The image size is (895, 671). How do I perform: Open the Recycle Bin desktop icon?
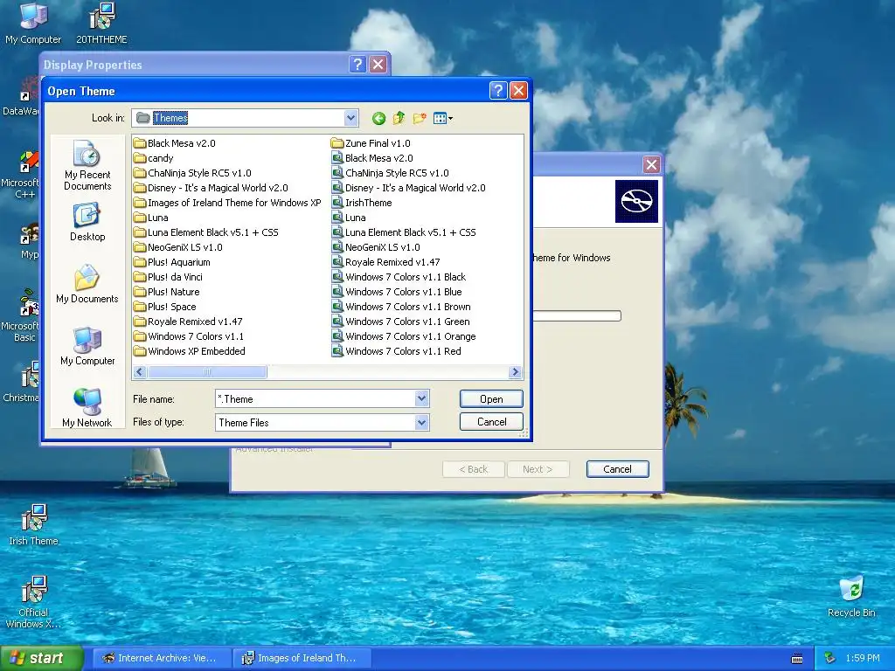851,597
